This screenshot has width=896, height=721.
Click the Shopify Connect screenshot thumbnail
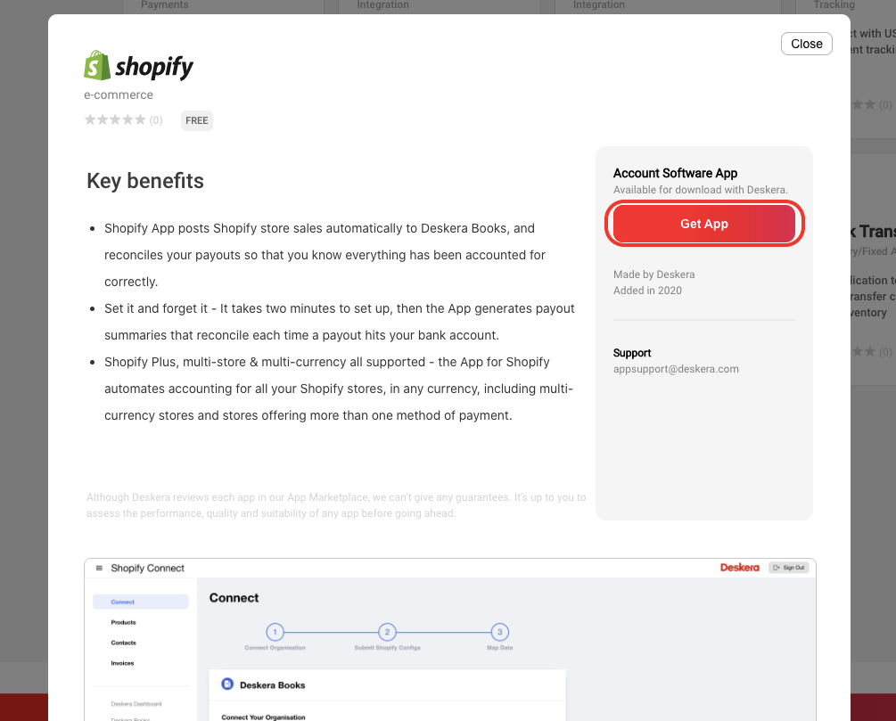[x=449, y=640]
